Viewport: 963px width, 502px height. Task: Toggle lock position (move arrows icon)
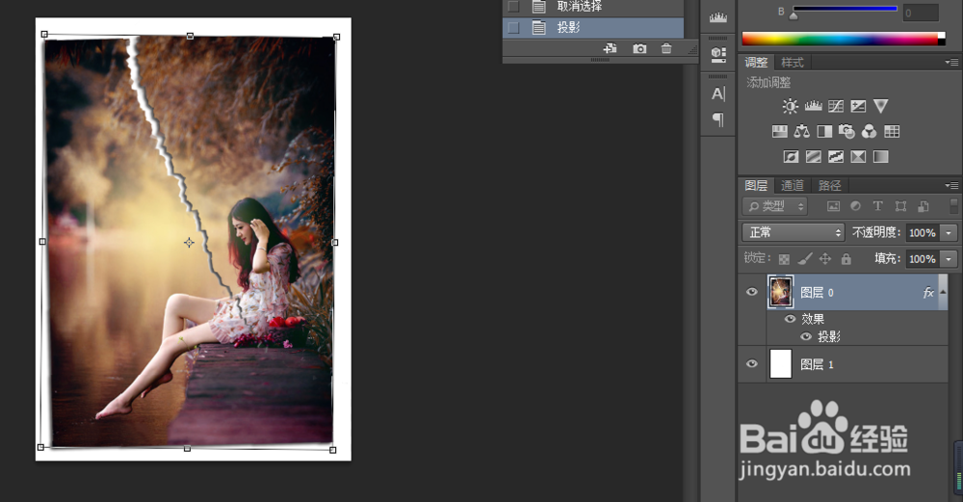click(825, 259)
